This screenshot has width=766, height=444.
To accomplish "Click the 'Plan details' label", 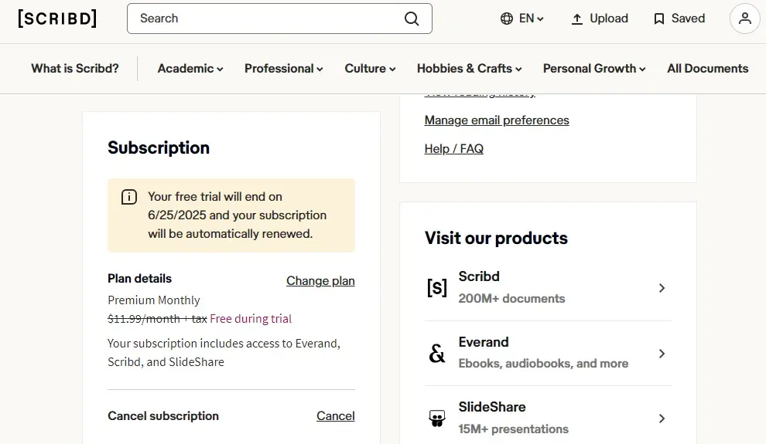I will click(x=140, y=278).
